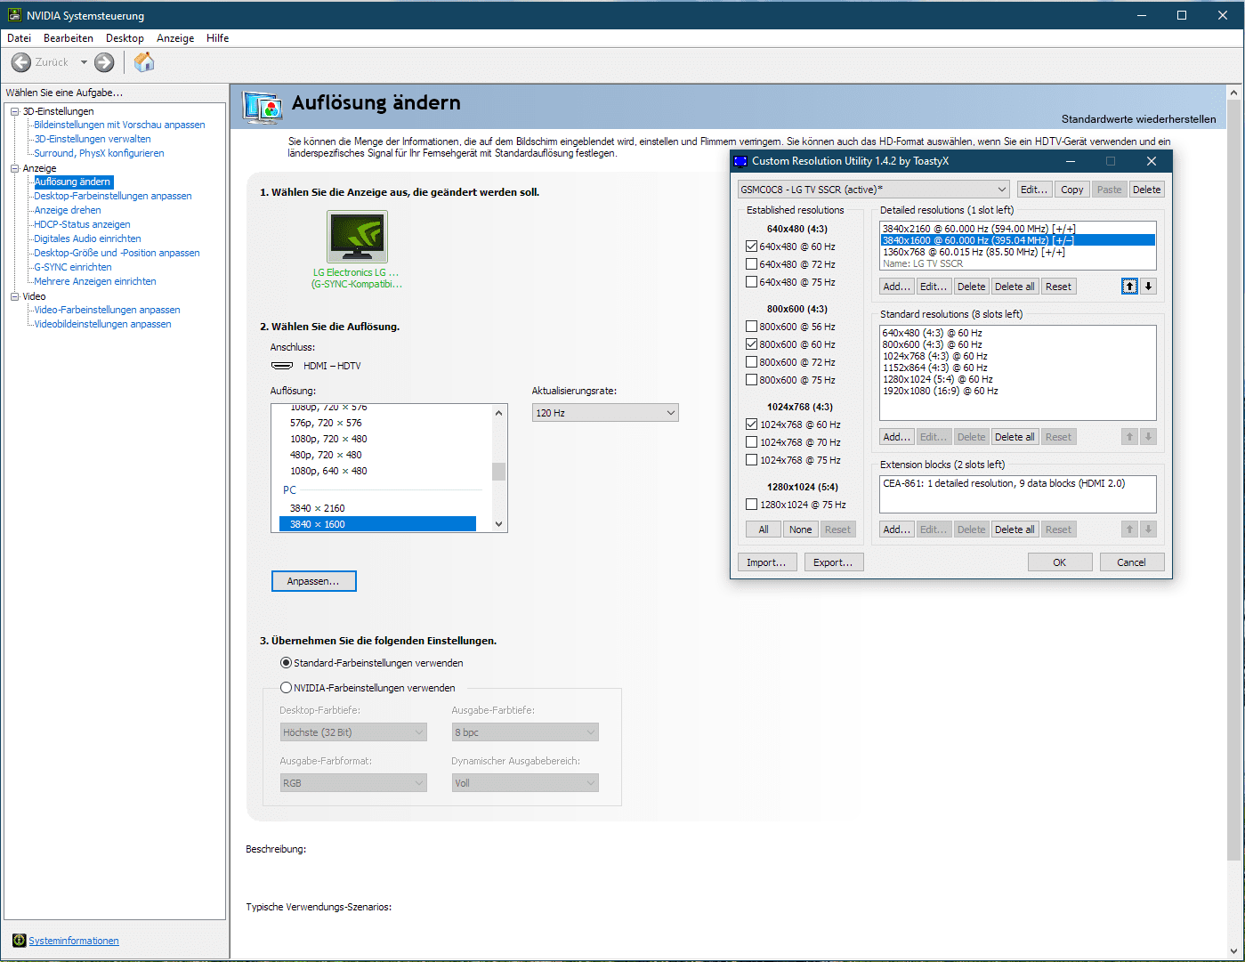The width and height of the screenshot is (1245, 962).
Task: Click Export... button in CRU
Action: (x=833, y=562)
